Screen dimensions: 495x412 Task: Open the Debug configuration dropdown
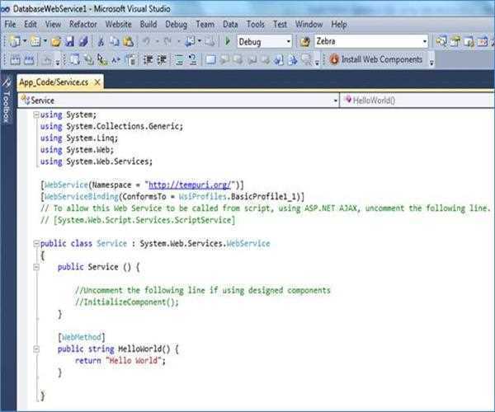(x=288, y=41)
